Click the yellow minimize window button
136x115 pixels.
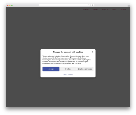10,5
